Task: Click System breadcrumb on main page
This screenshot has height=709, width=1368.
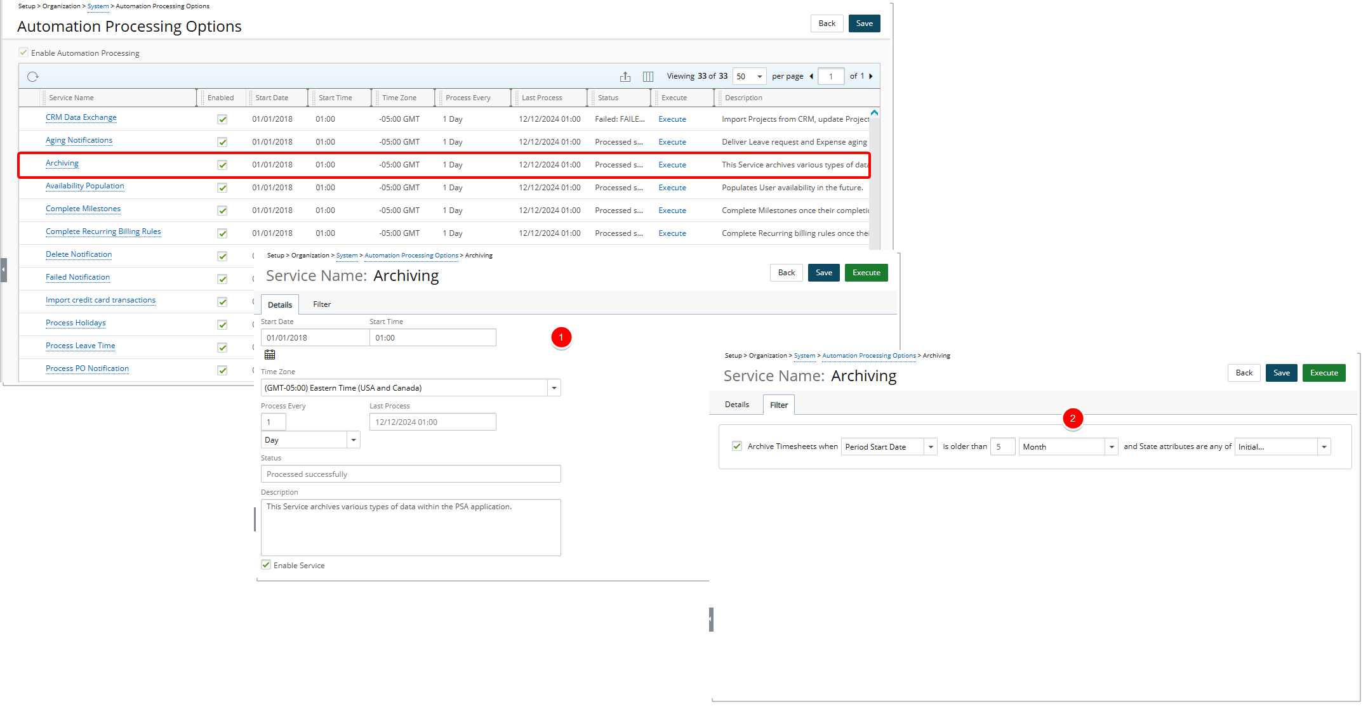Action: coord(98,6)
